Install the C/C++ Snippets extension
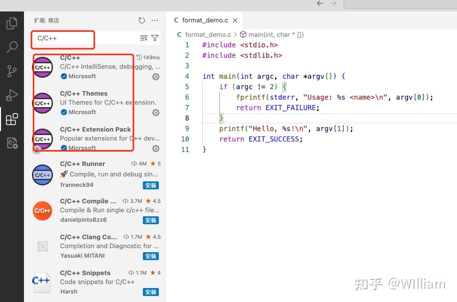Image resolution: width=457 pixels, height=302 pixels. point(150,292)
